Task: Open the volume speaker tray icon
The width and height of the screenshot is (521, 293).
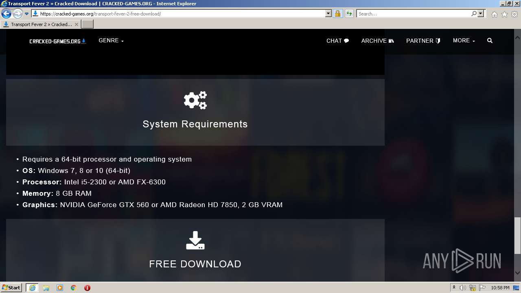Action: (x=463, y=288)
